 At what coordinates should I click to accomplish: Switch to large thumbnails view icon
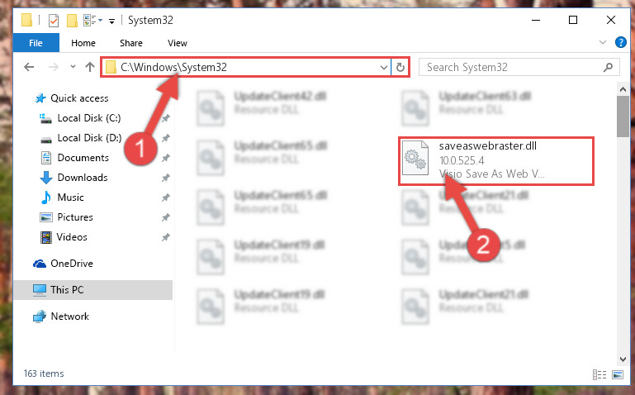pyautogui.click(x=618, y=374)
